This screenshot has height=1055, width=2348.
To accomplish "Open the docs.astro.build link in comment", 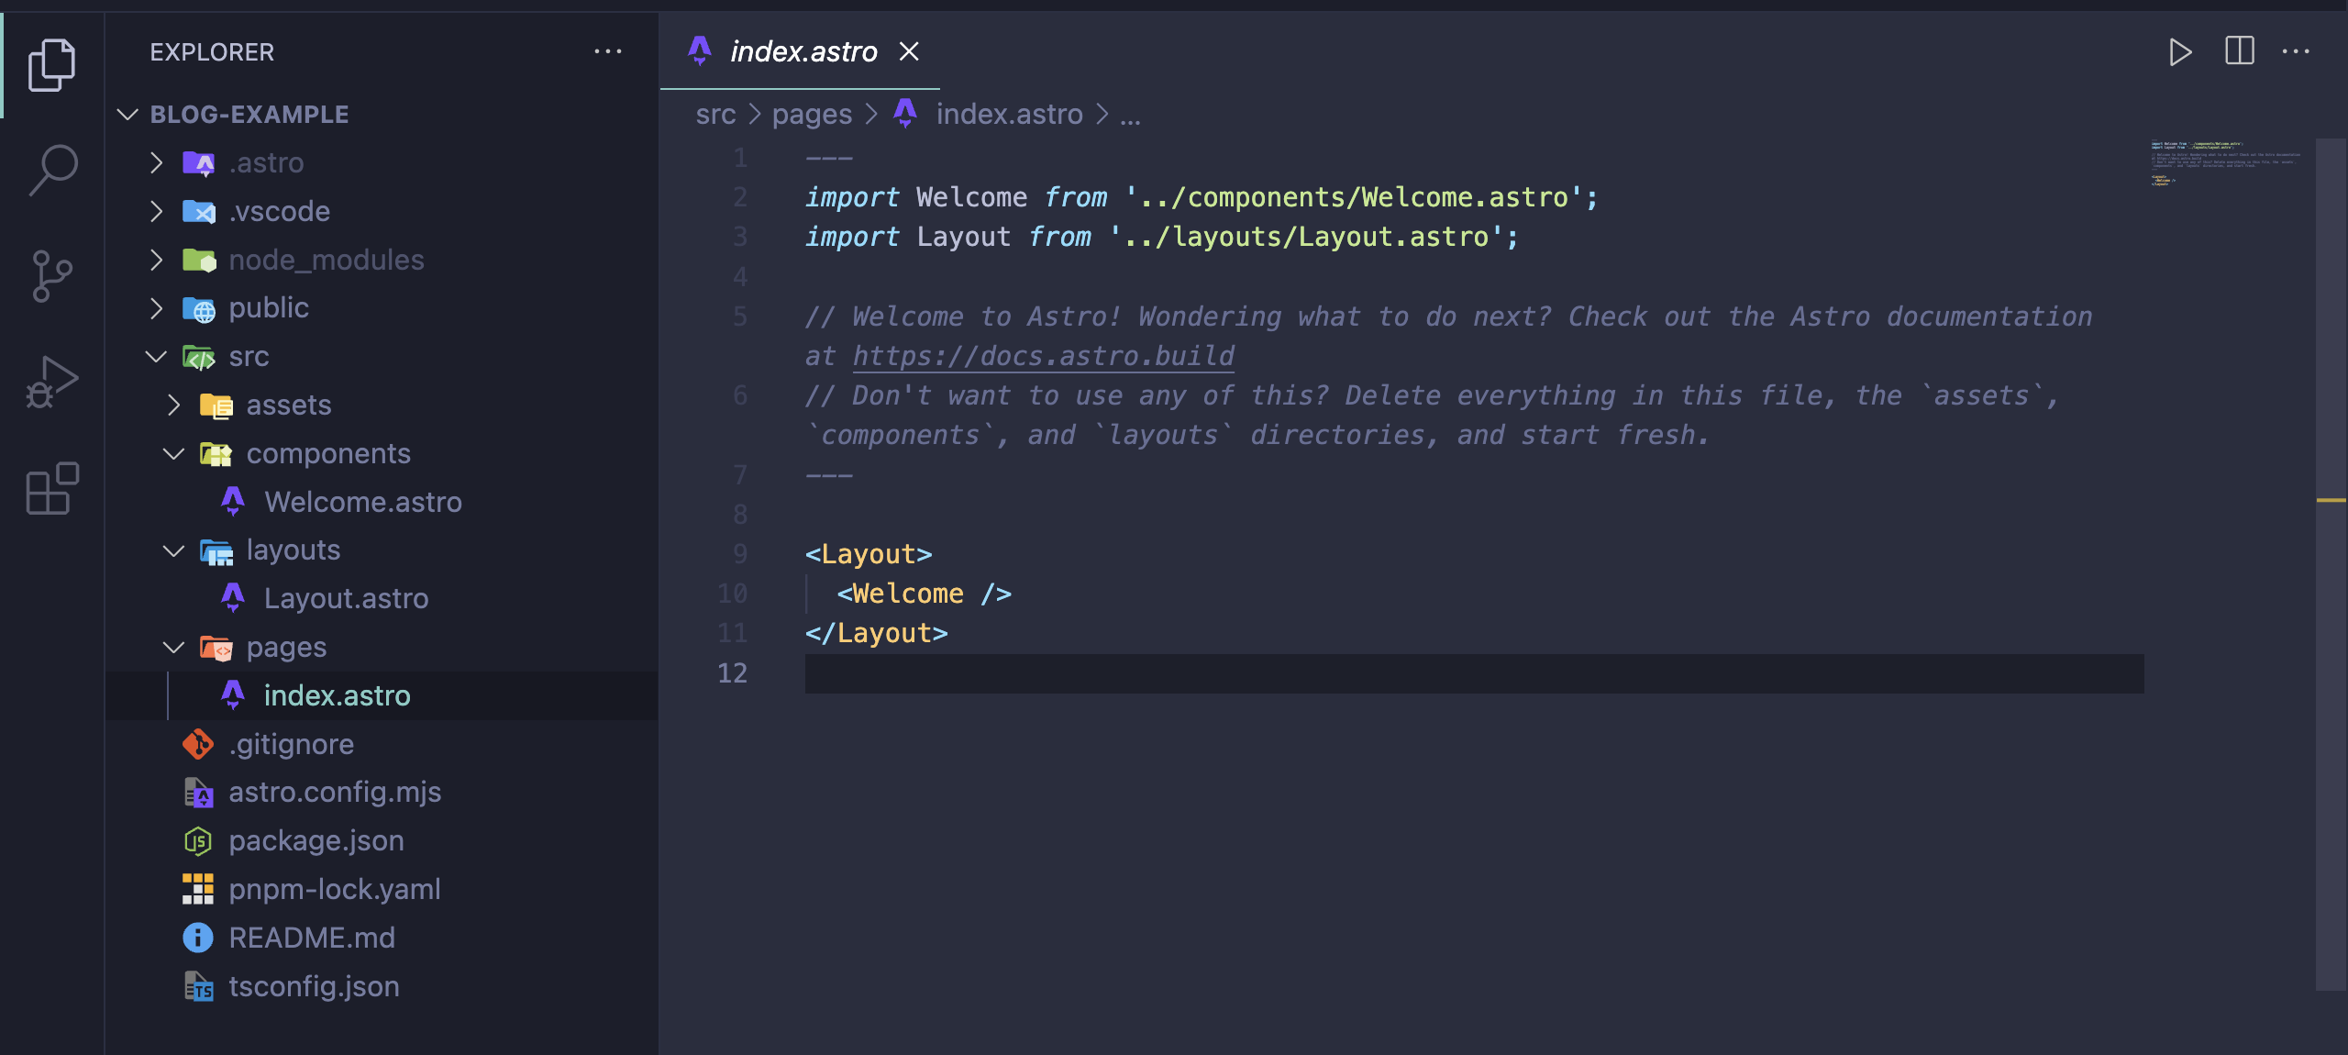I will coord(1043,356).
